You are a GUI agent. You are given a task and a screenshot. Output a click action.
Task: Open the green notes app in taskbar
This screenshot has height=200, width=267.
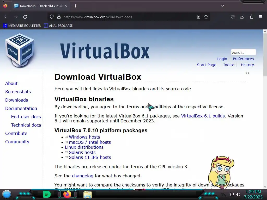(x=47, y=194)
